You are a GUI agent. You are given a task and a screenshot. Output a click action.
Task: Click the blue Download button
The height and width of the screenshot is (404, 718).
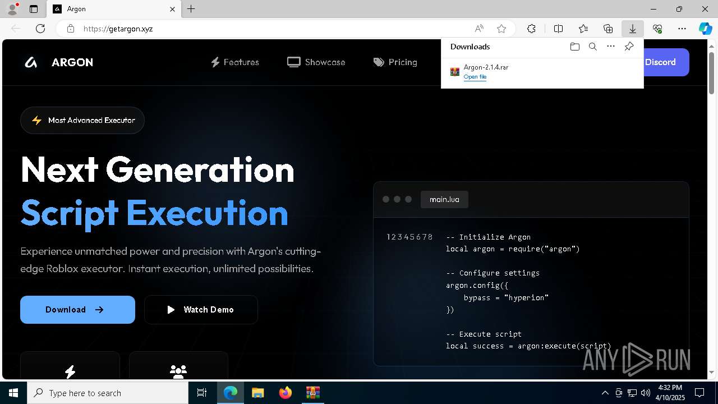tap(77, 310)
